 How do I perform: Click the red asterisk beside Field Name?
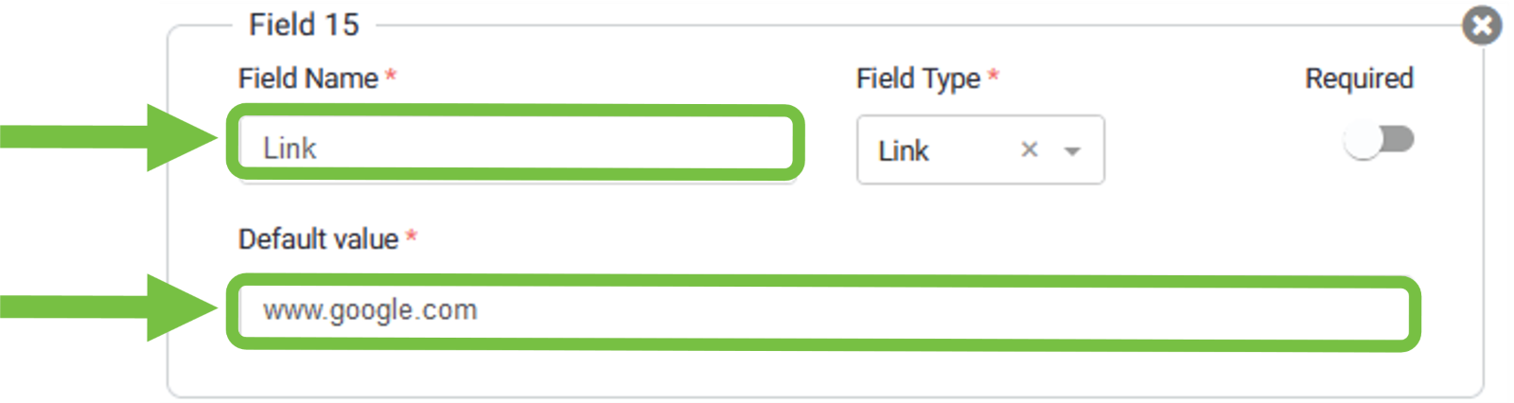point(391,77)
